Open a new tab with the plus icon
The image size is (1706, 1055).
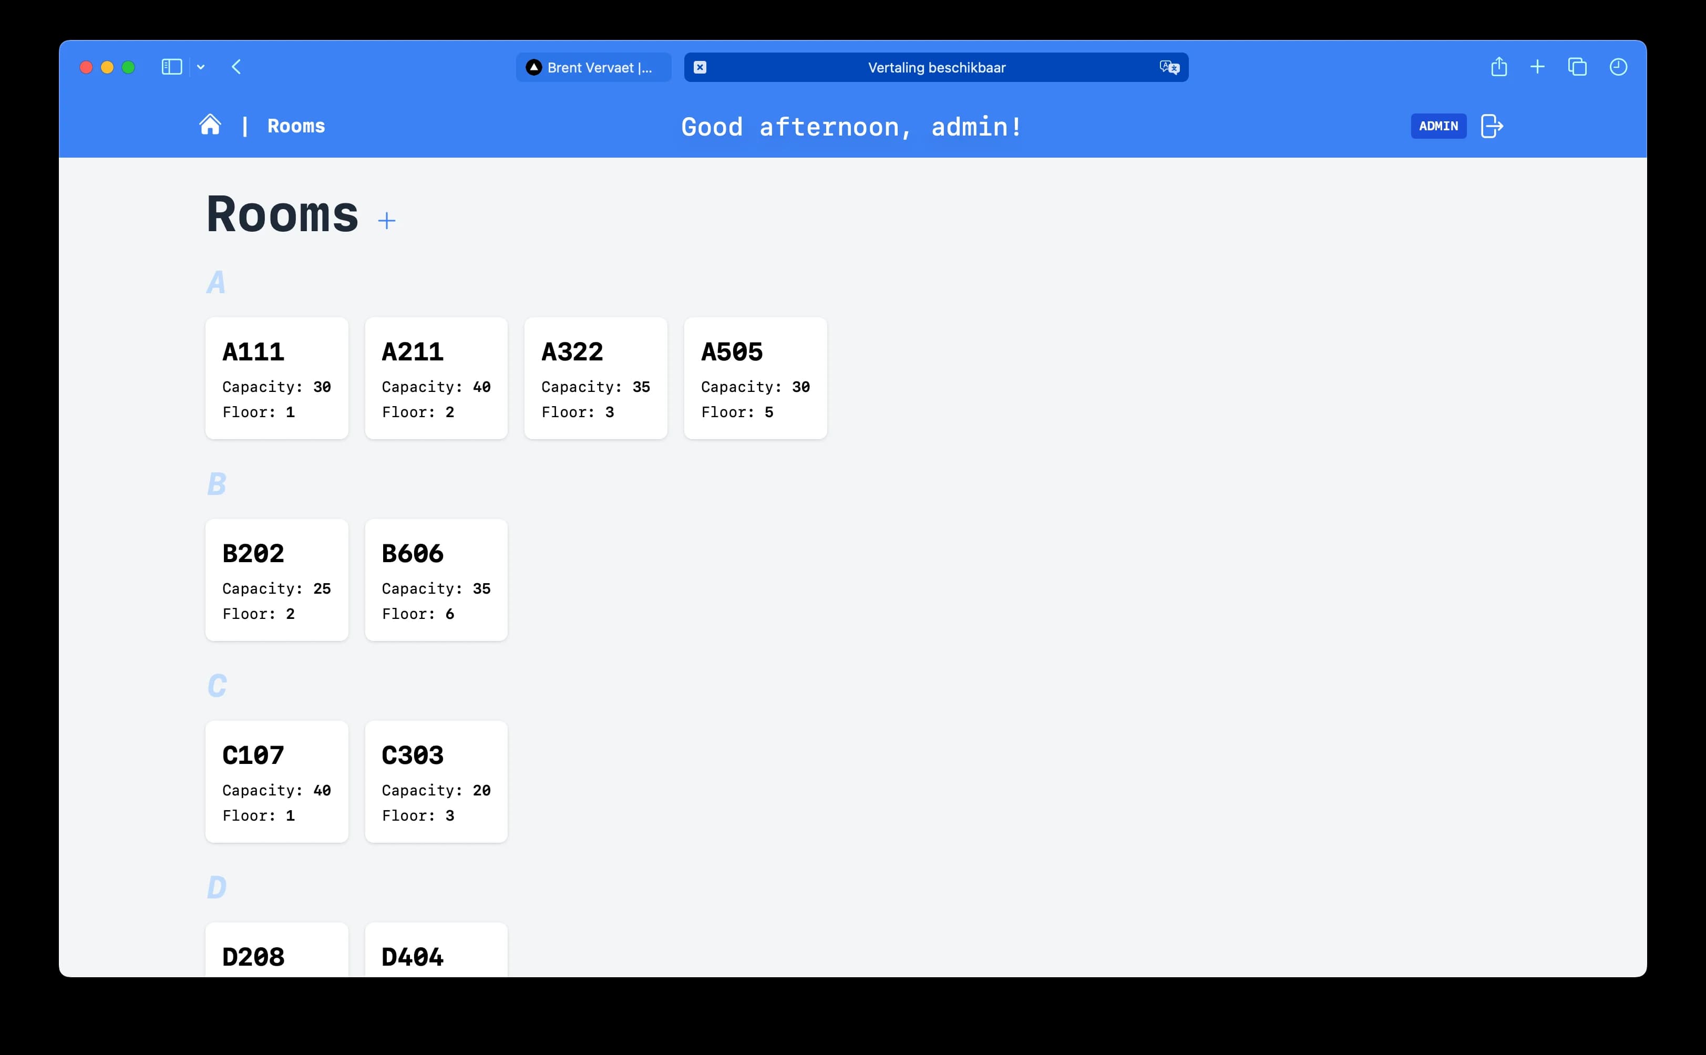pyautogui.click(x=1537, y=67)
